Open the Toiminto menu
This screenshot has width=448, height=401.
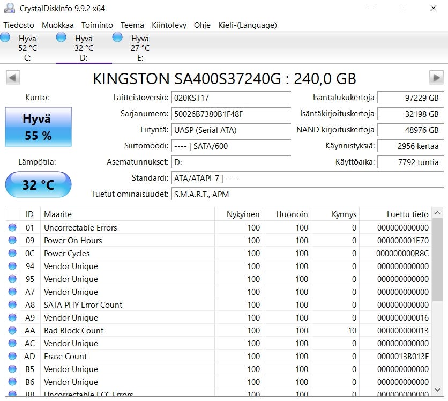pyautogui.click(x=97, y=25)
